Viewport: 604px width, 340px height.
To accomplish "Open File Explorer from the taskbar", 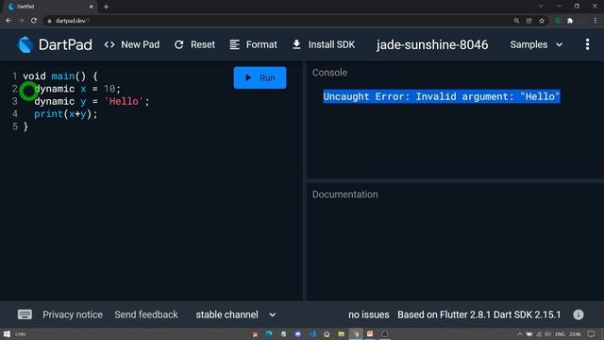I will [342, 333].
